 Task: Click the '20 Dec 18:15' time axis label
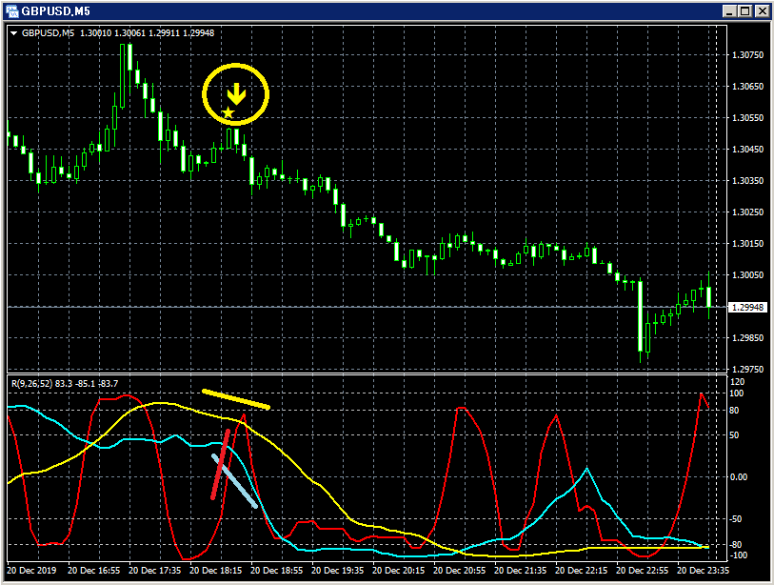216,571
